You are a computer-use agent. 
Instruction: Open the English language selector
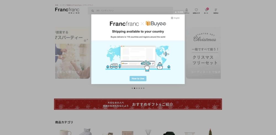pos(175,18)
